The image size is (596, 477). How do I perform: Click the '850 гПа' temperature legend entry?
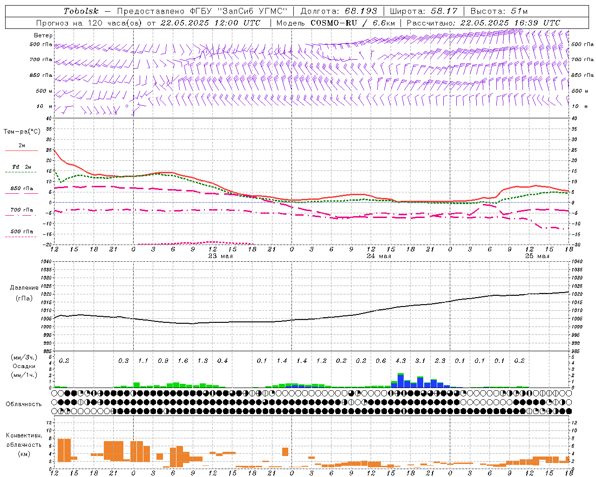[21, 189]
